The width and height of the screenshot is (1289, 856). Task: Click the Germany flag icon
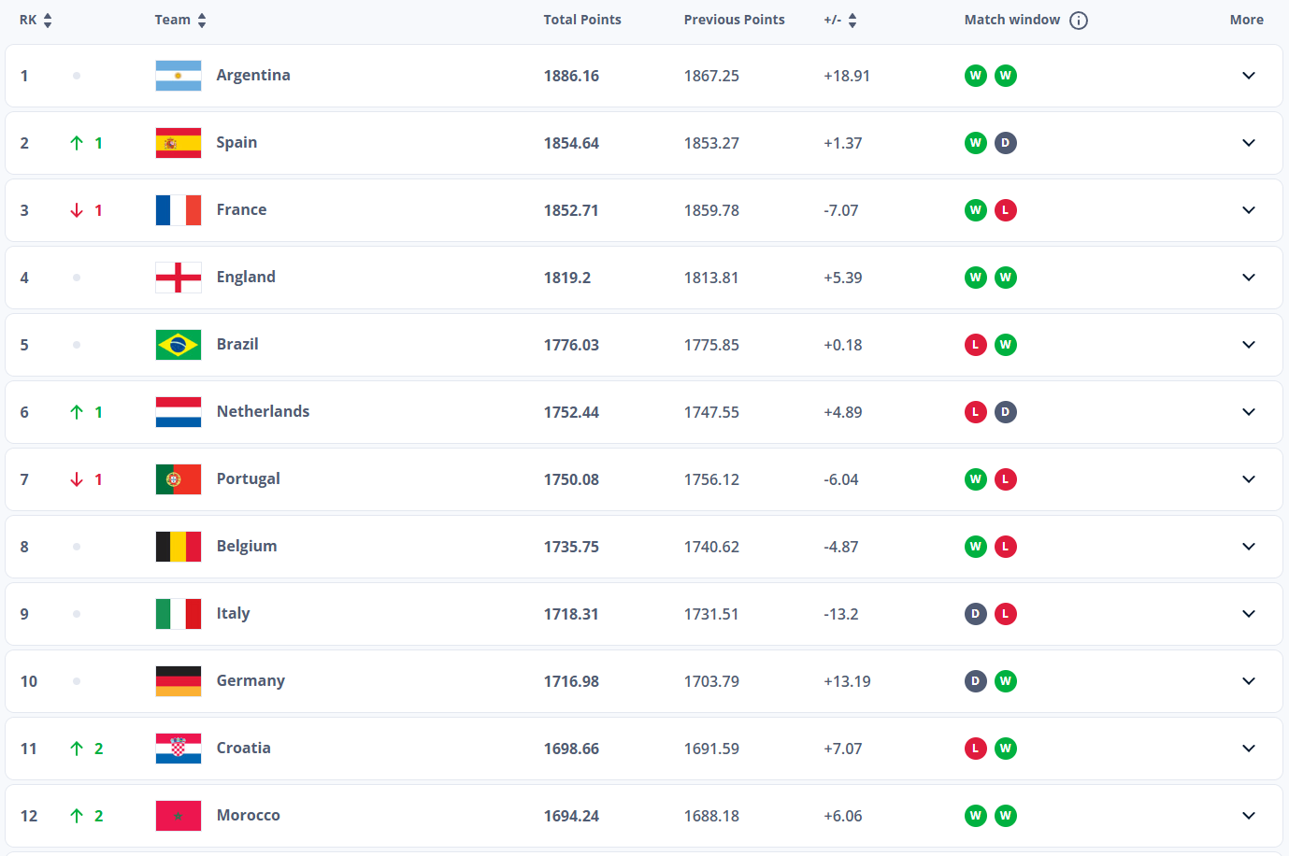(x=178, y=680)
